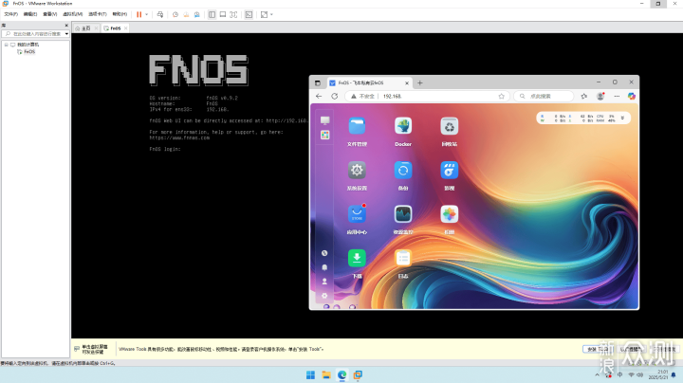Screen dimensions: 683x383
Task: Open the 文件(F) menu in VMware
Action: [x=10, y=14]
